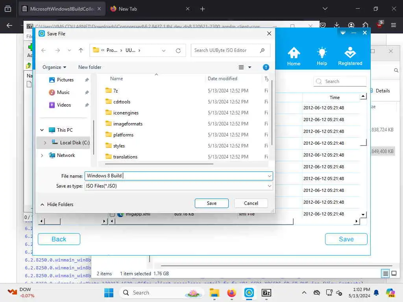Switch to the New Tab in Firefox
This screenshot has width=403, height=302.
[150, 9]
